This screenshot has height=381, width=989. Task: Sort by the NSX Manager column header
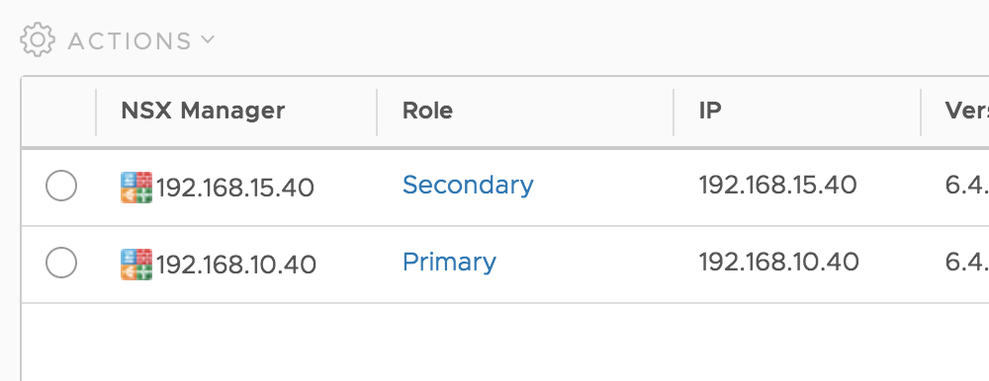tap(203, 111)
